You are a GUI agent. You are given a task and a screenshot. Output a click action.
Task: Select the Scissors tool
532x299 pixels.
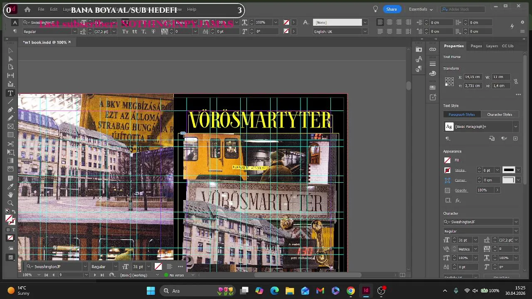[x=10, y=144]
